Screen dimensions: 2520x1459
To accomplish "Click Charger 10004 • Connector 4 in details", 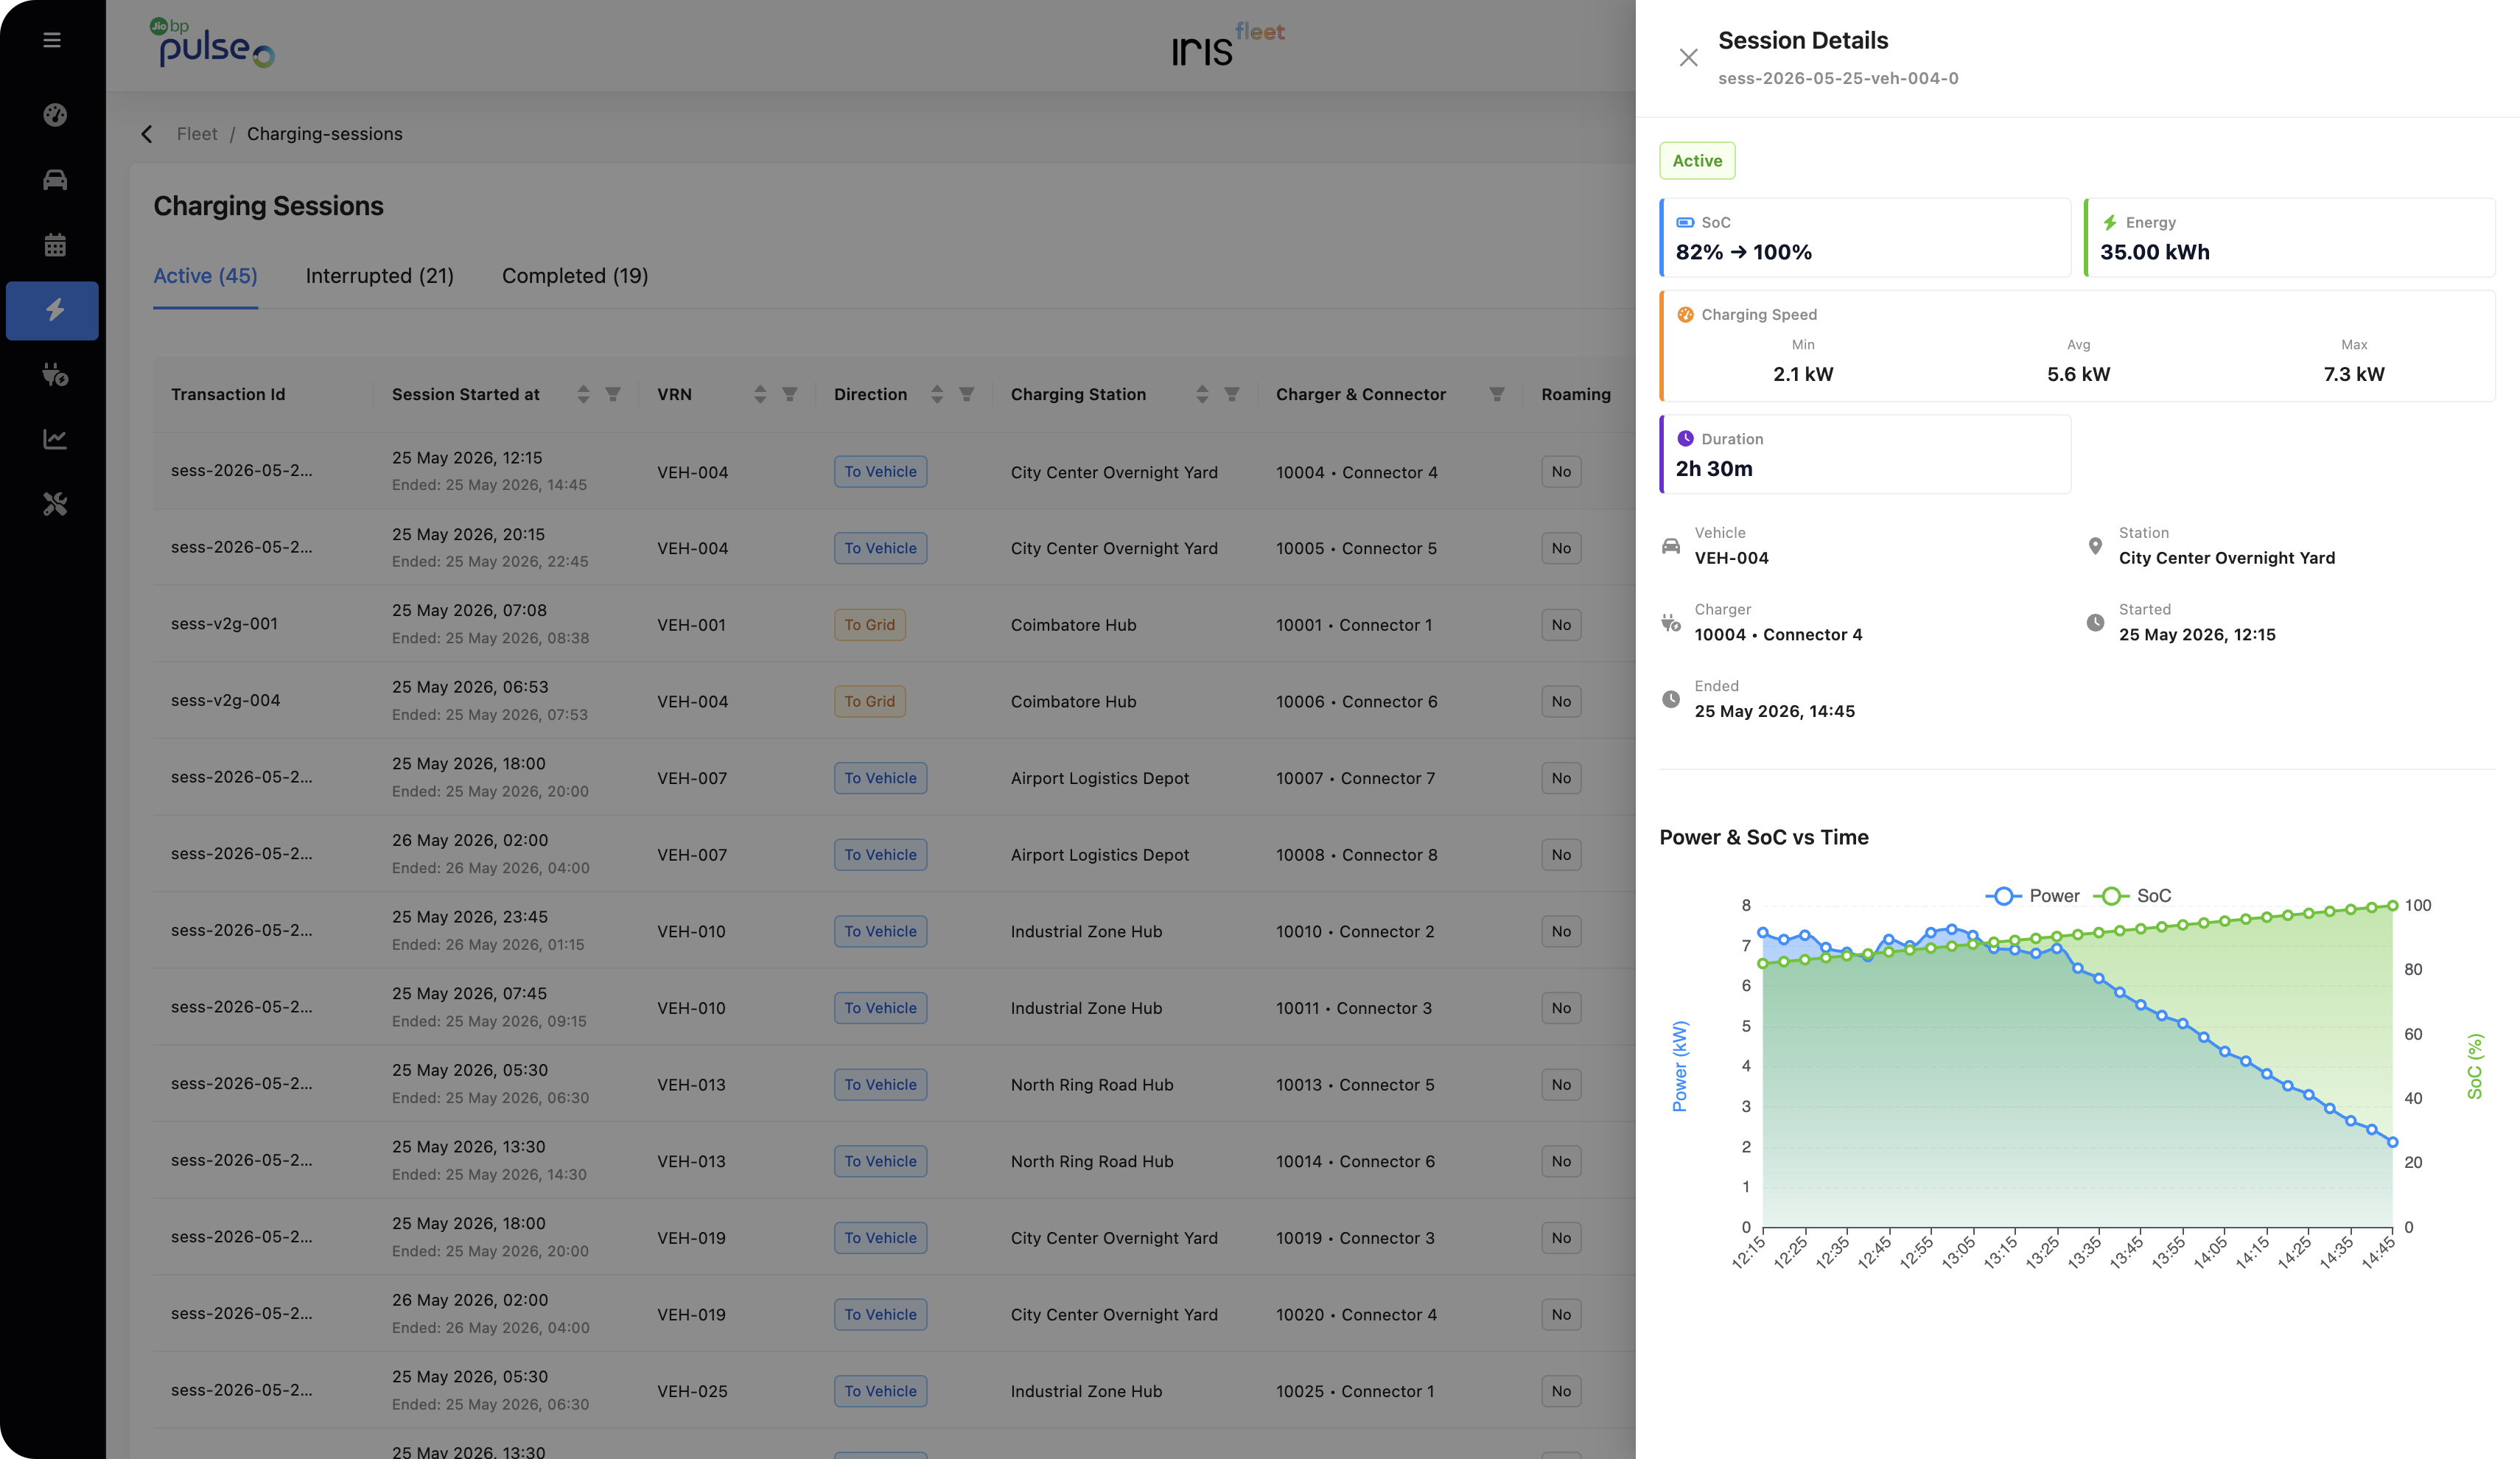I will click(1778, 635).
